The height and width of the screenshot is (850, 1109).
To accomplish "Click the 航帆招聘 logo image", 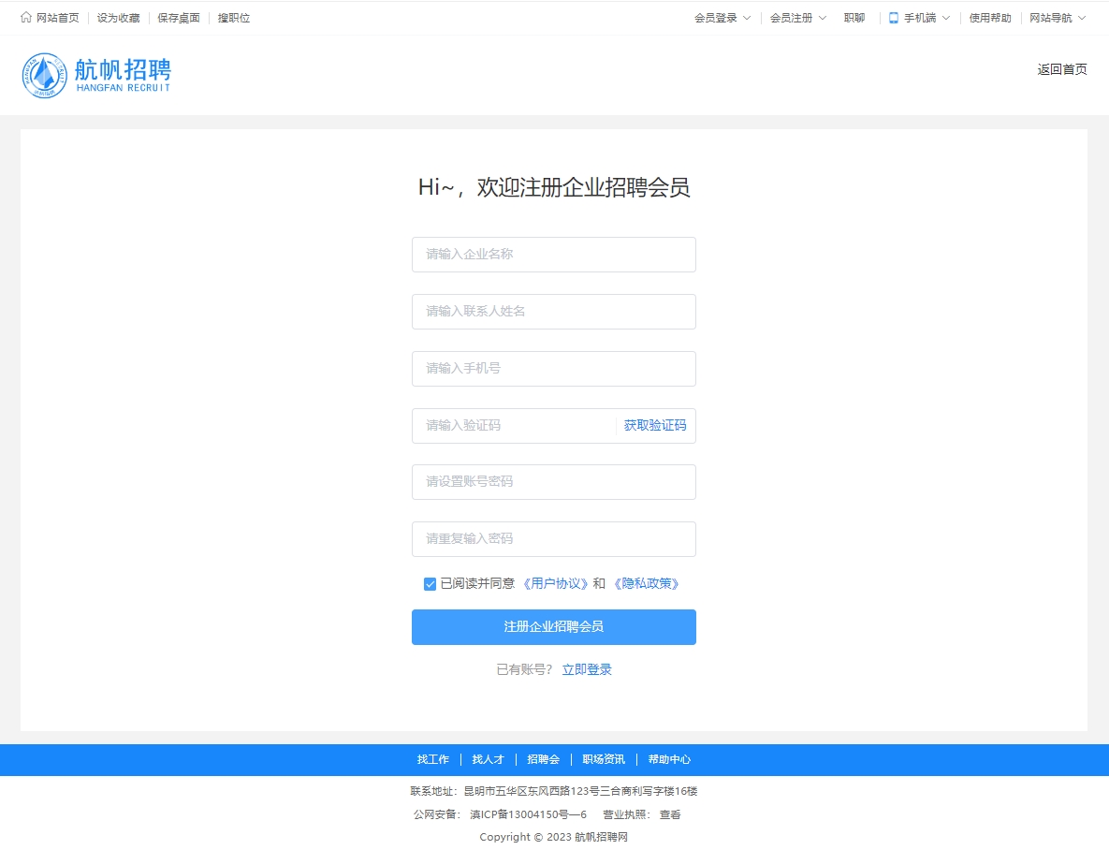I will [96, 76].
